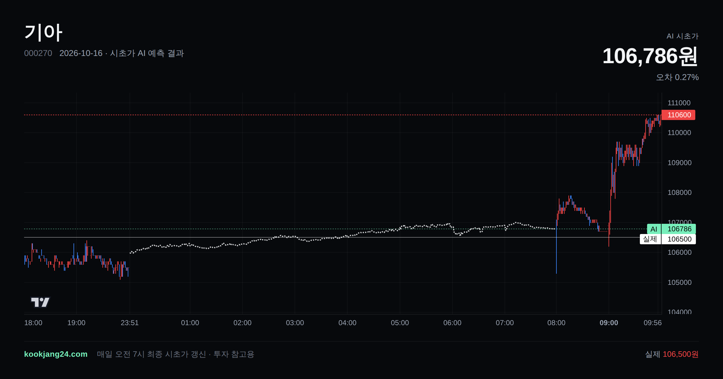Click the bold 09:00 time label
Image resolution: width=723 pixels, height=379 pixels.
pyautogui.click(x=609, y=323)
